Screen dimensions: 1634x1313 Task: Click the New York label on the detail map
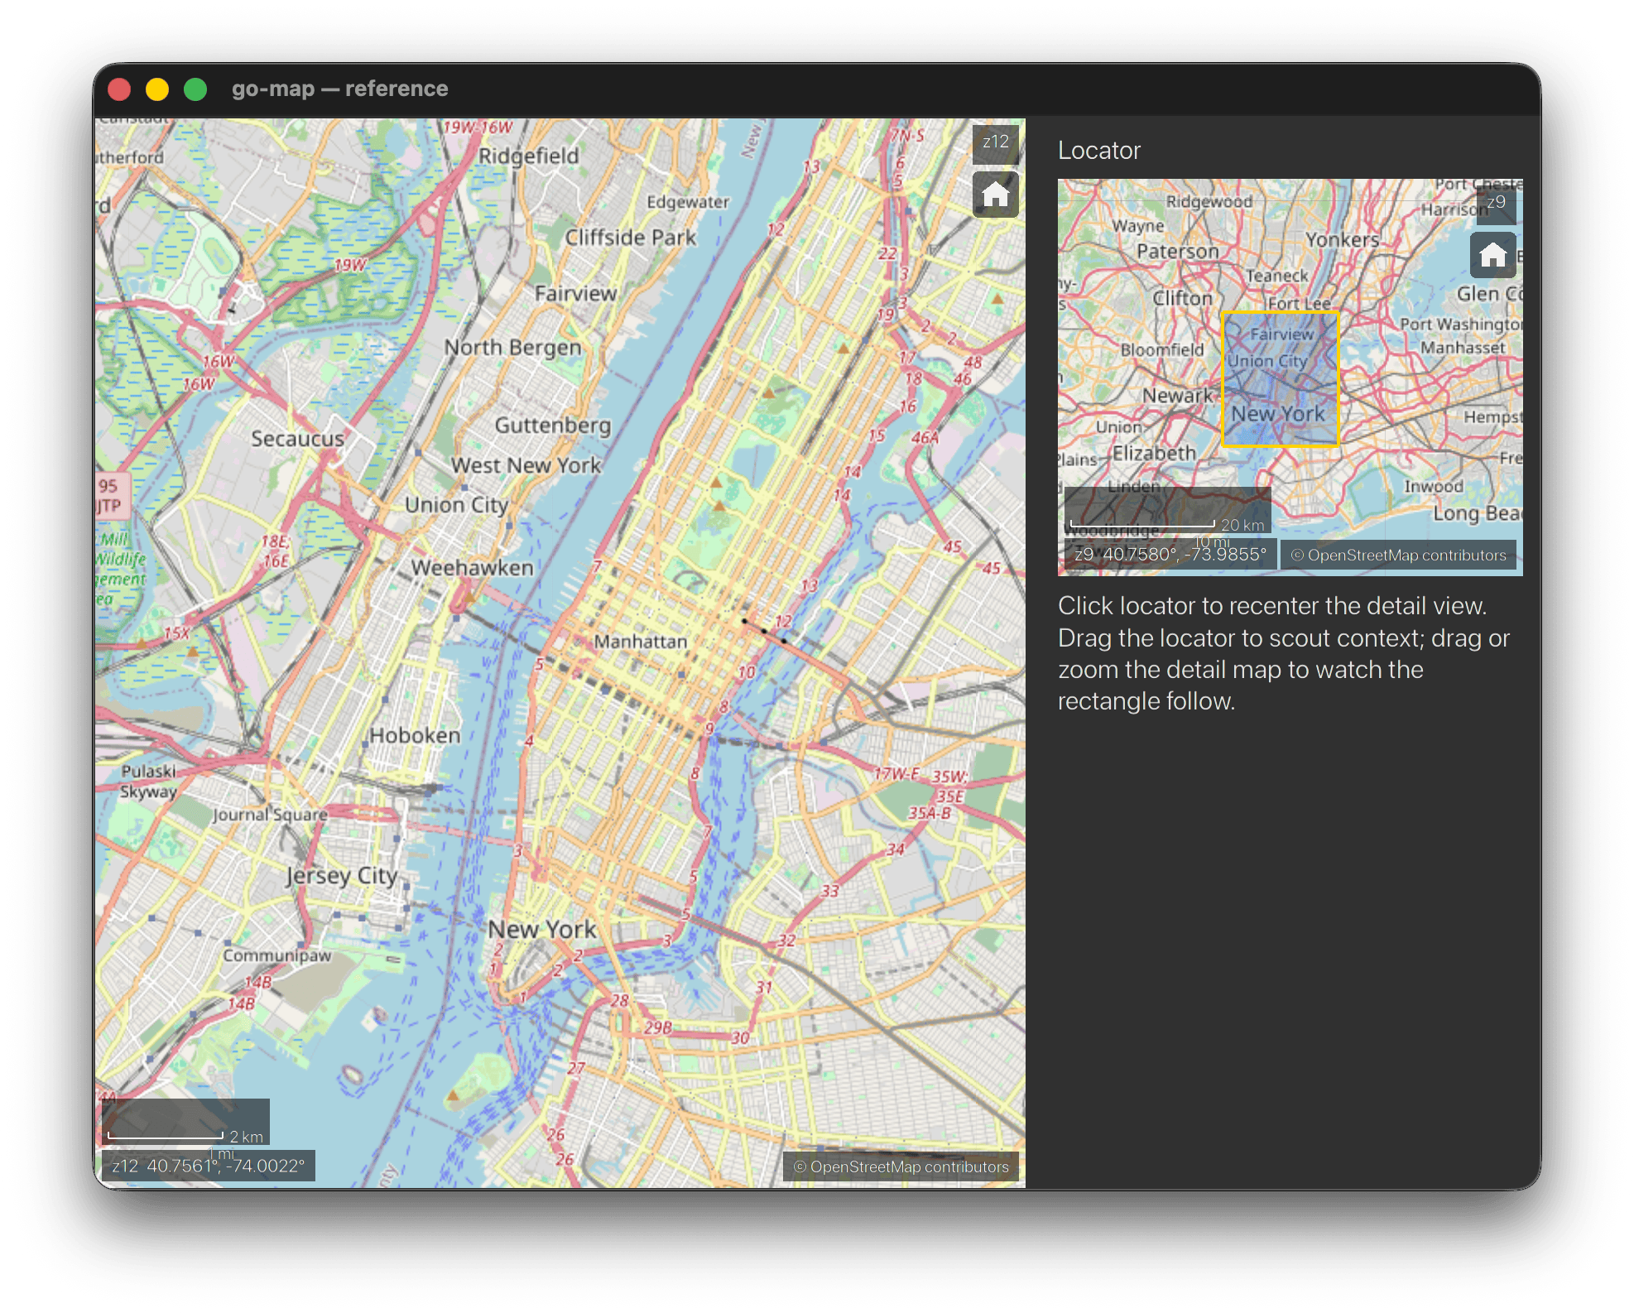(541, 930)
